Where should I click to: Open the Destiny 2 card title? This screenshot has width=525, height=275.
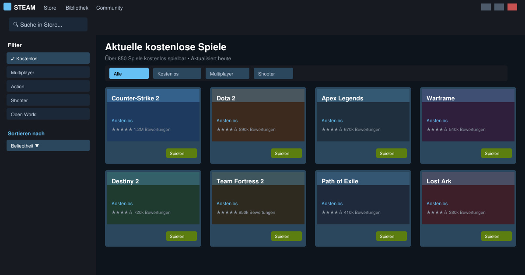[x=125, y=181]
